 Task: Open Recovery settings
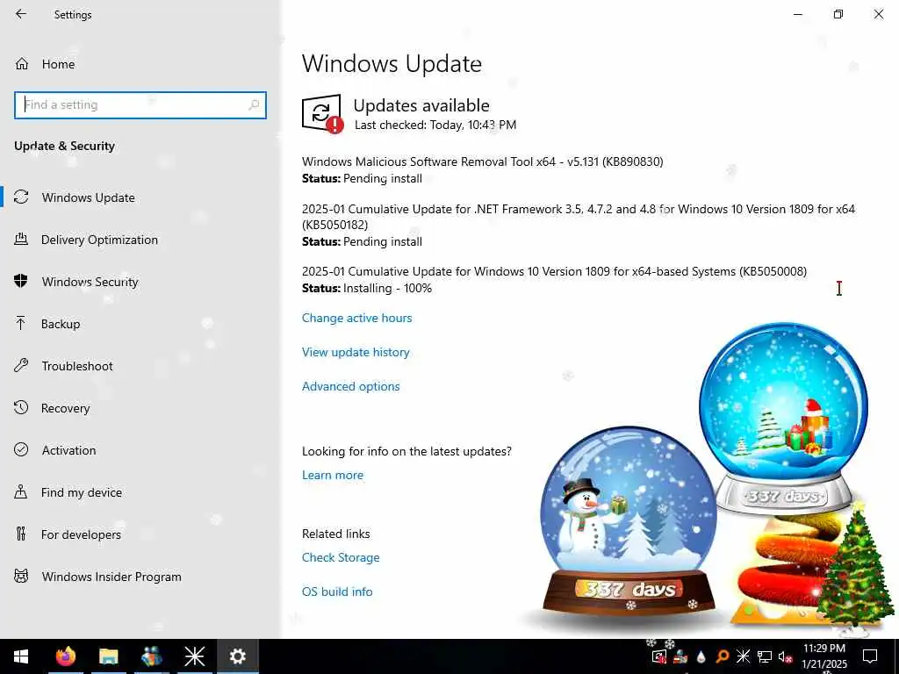65,408
